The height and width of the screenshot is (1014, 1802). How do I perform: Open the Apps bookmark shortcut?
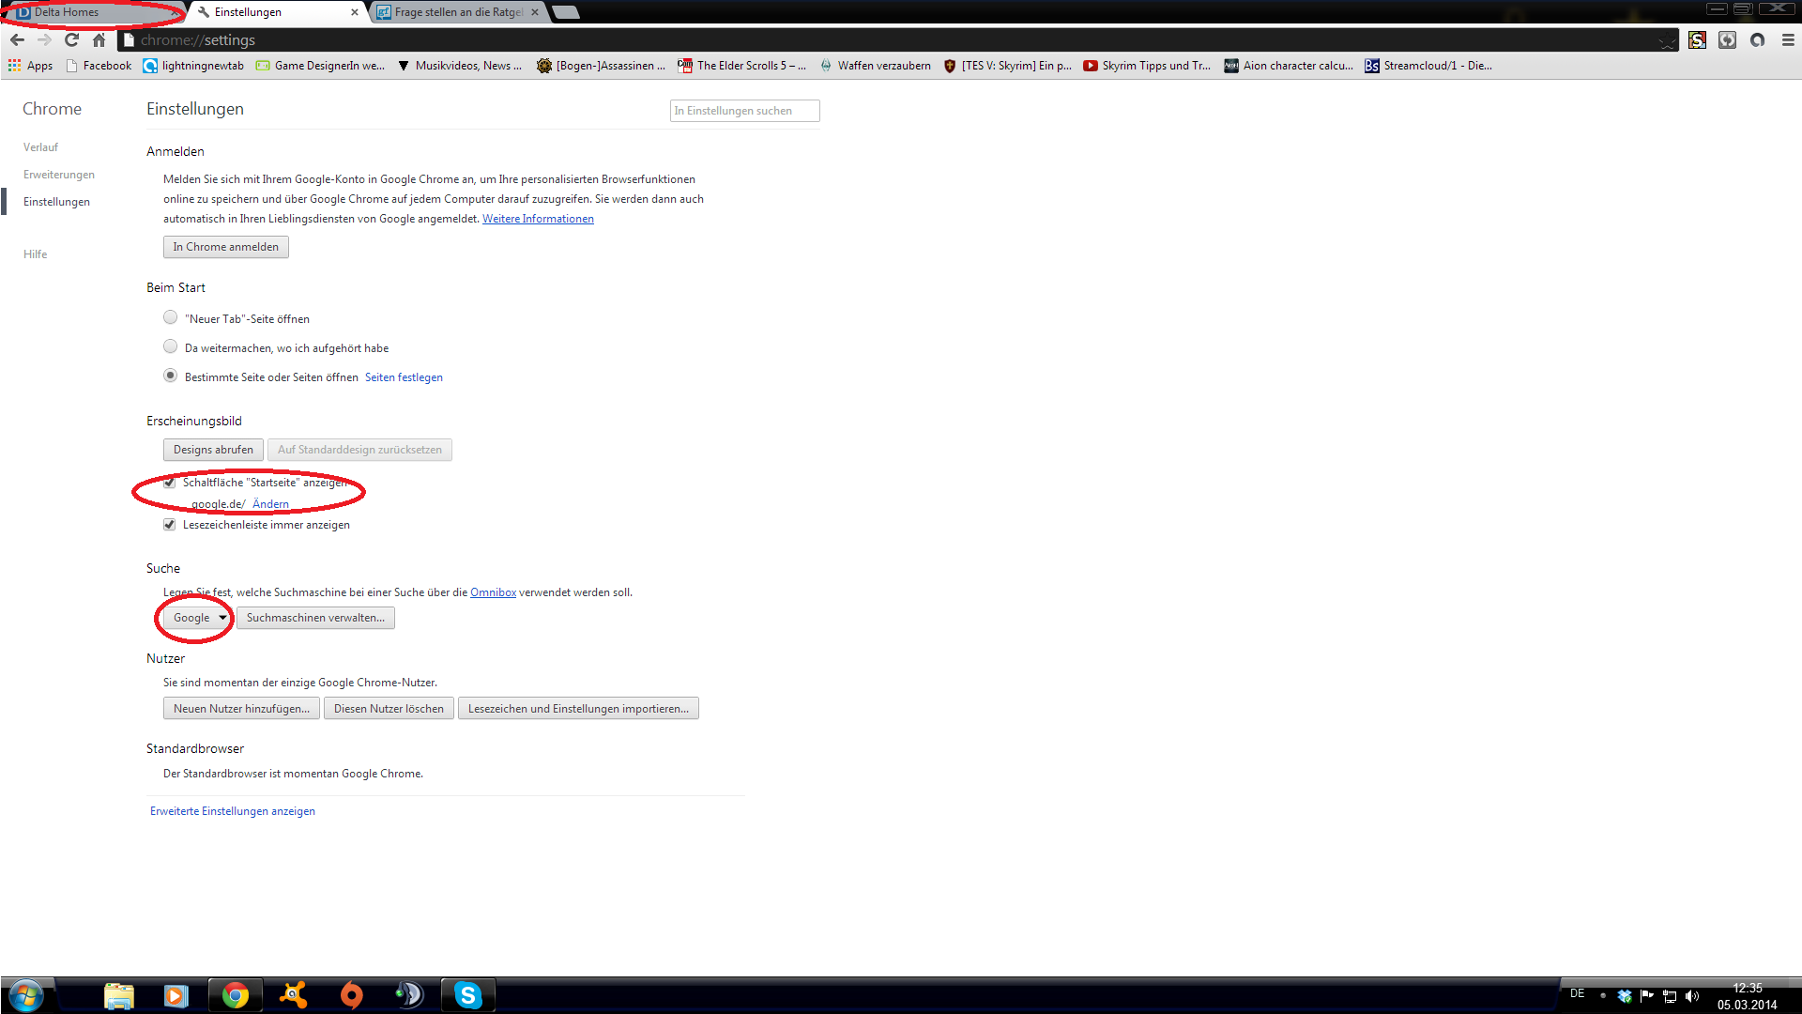tap(30, 66)
